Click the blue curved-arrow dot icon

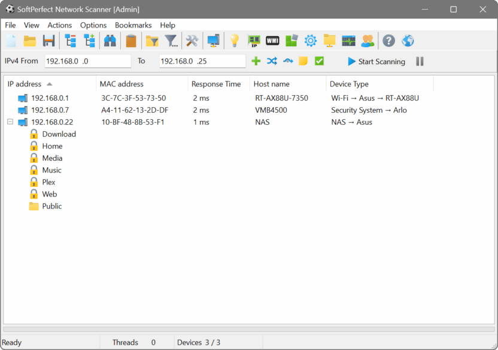coord(288,61)
